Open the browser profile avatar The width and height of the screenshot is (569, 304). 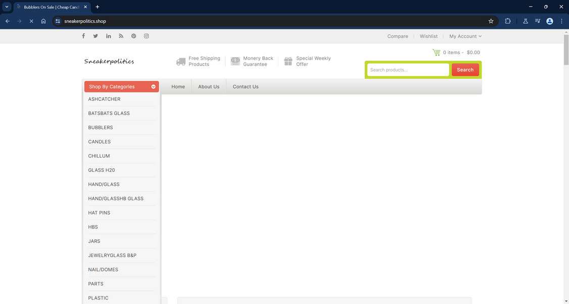click(550, 21)
